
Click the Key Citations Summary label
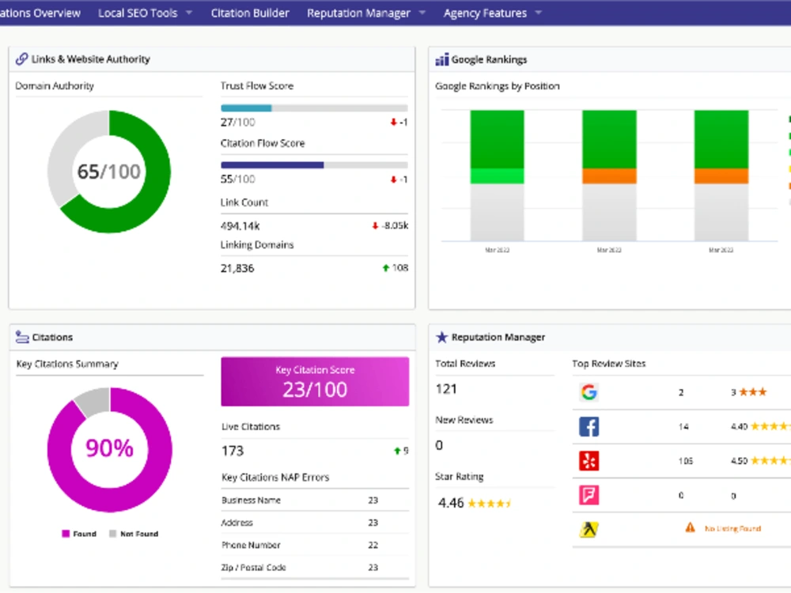[67, 364]
